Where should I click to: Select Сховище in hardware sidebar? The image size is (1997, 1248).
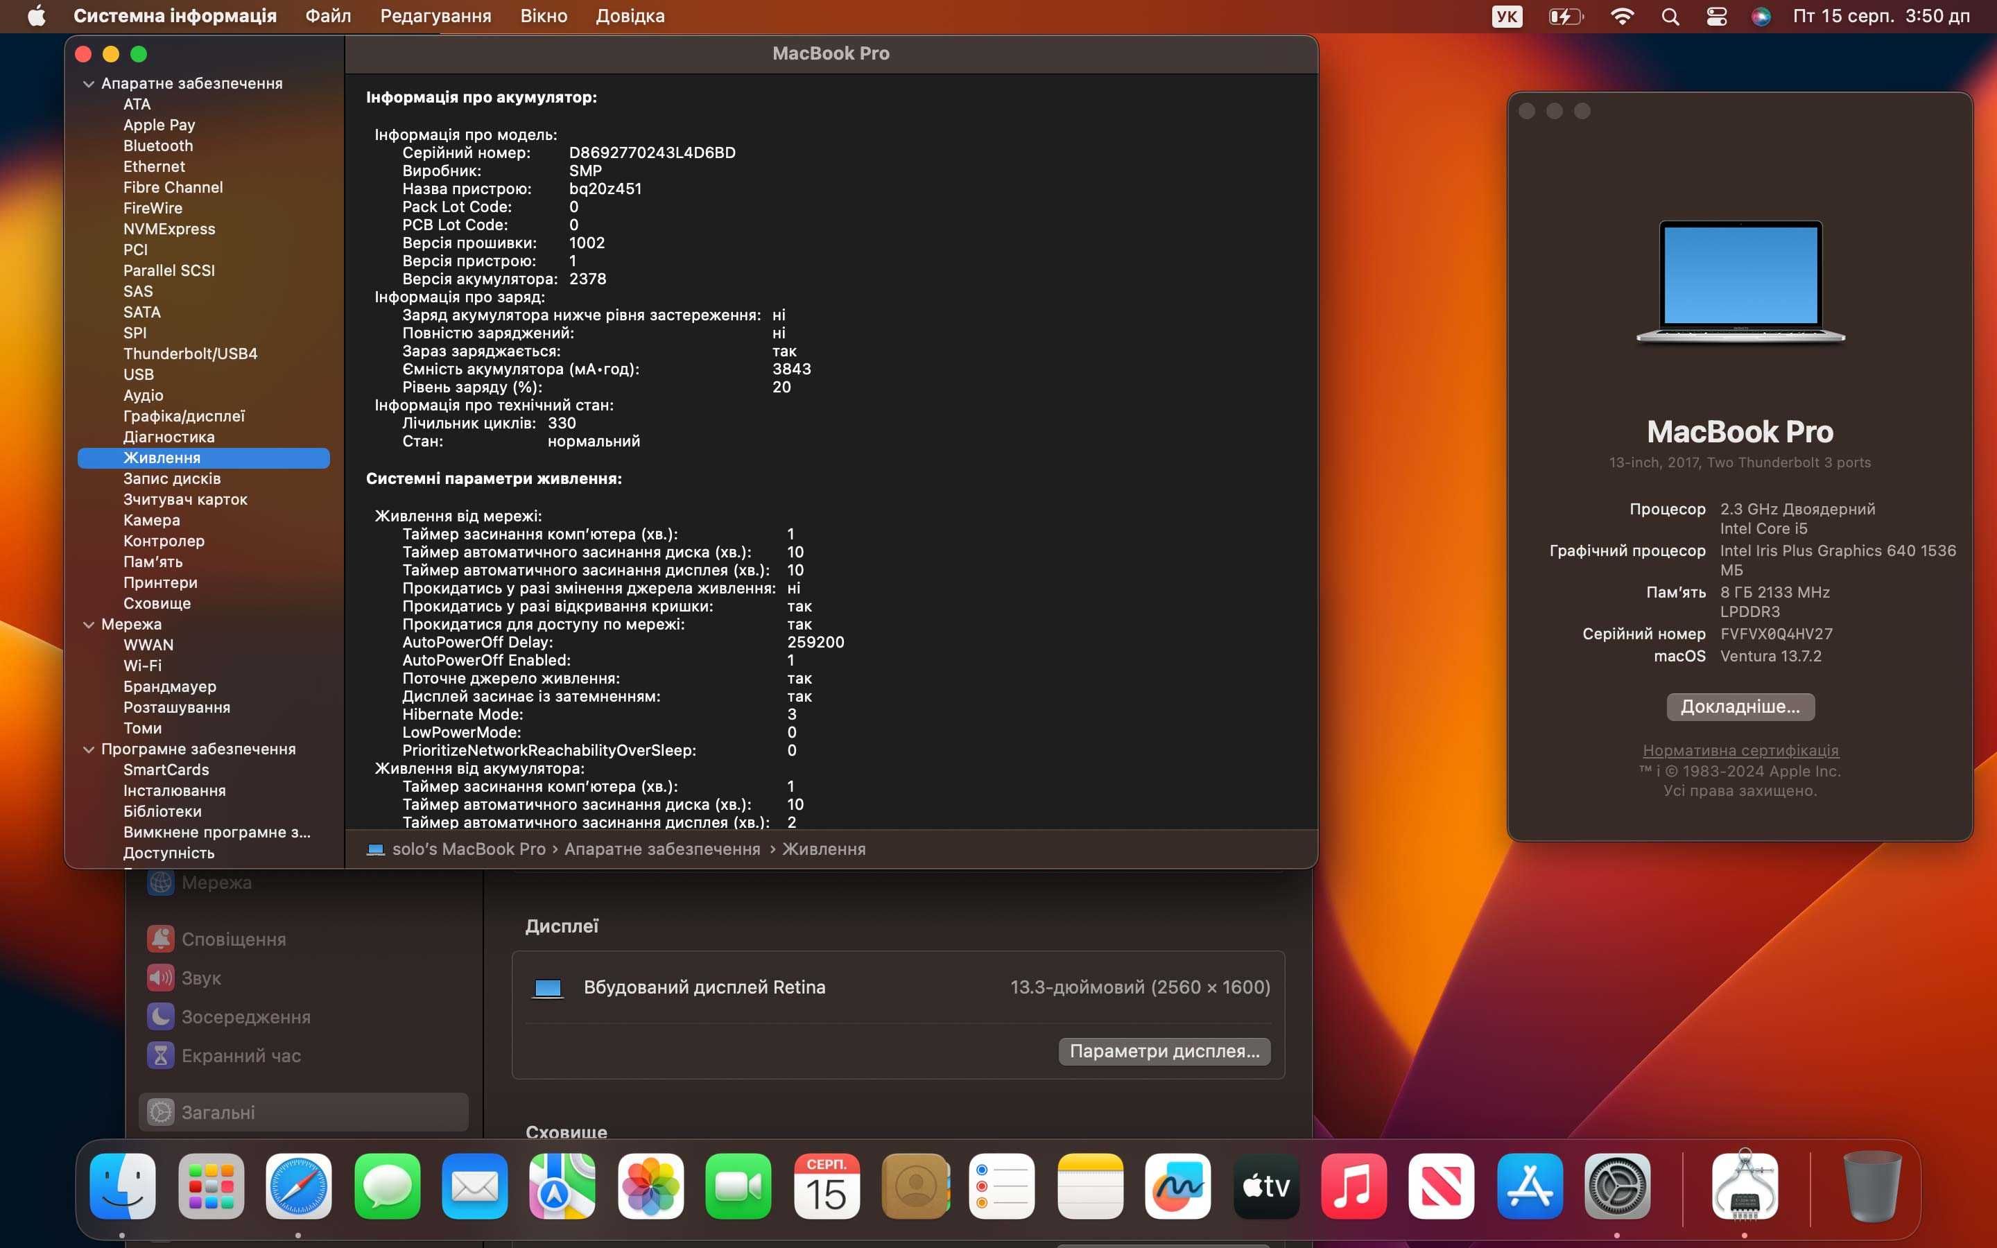(157, 603)
